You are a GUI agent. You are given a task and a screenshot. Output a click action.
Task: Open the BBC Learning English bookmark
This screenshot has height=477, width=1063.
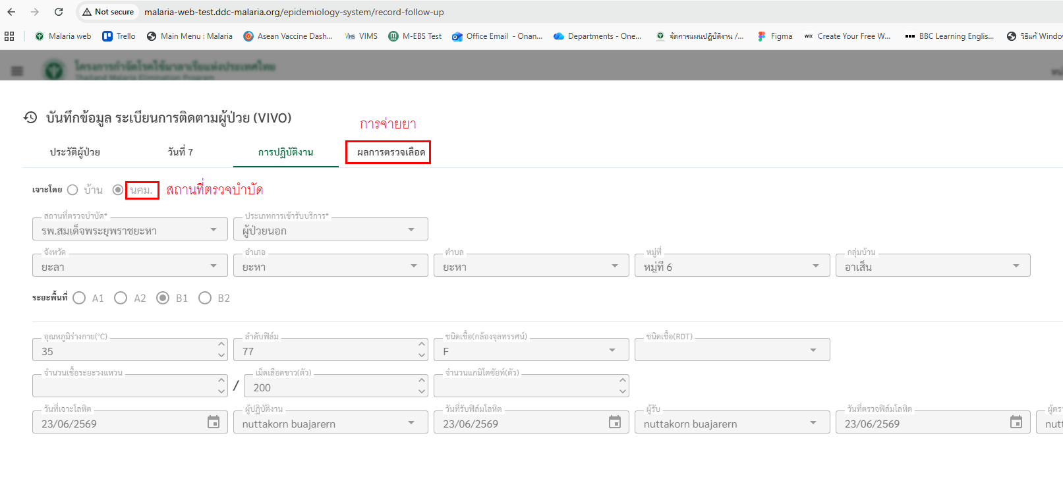point(950,36)
